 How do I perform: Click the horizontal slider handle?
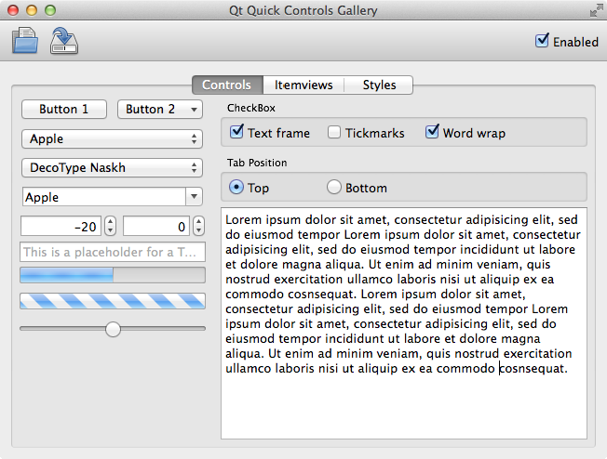[114, 329]
